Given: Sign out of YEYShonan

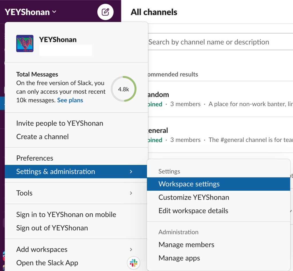Looking at the screenshot, I should pos(52,228).
